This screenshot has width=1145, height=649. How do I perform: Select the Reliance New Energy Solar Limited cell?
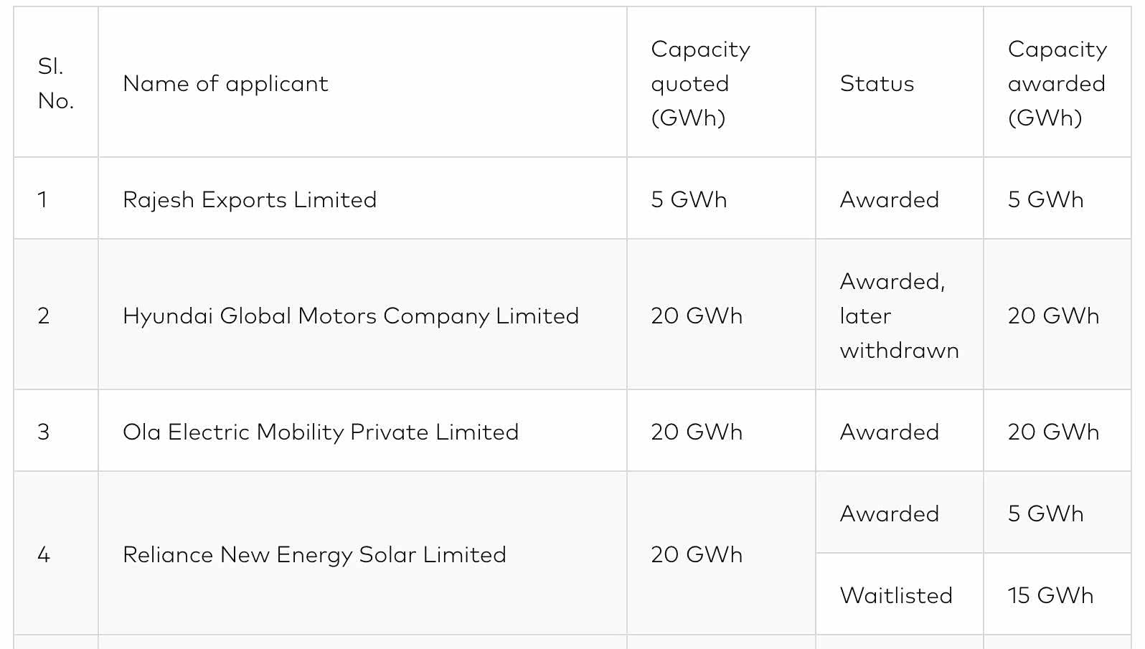coord(314,554)
